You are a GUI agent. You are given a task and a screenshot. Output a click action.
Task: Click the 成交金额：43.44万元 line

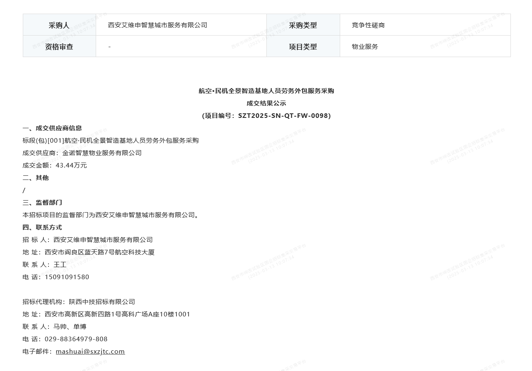55,165
